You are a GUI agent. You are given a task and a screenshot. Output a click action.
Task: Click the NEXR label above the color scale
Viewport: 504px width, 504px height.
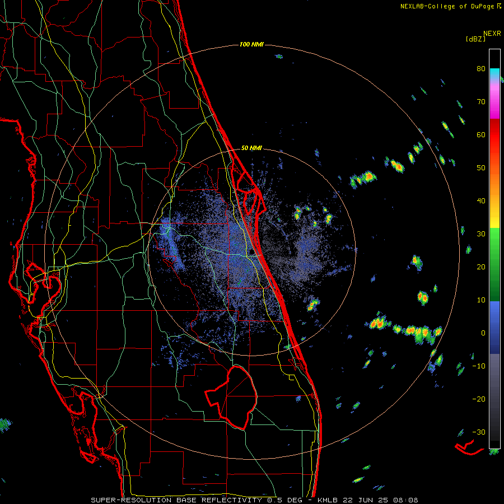[x=492, y=34]
